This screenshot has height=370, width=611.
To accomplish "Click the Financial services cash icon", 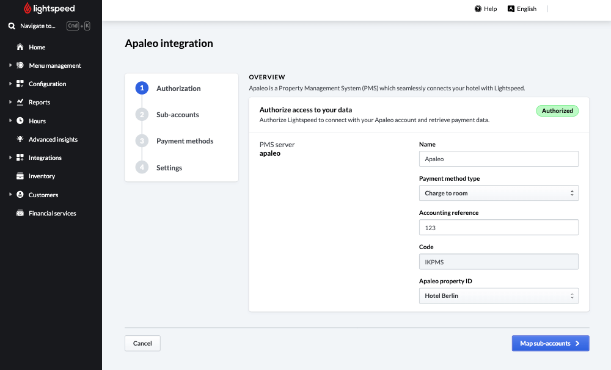I will click(x=20, y=213).
